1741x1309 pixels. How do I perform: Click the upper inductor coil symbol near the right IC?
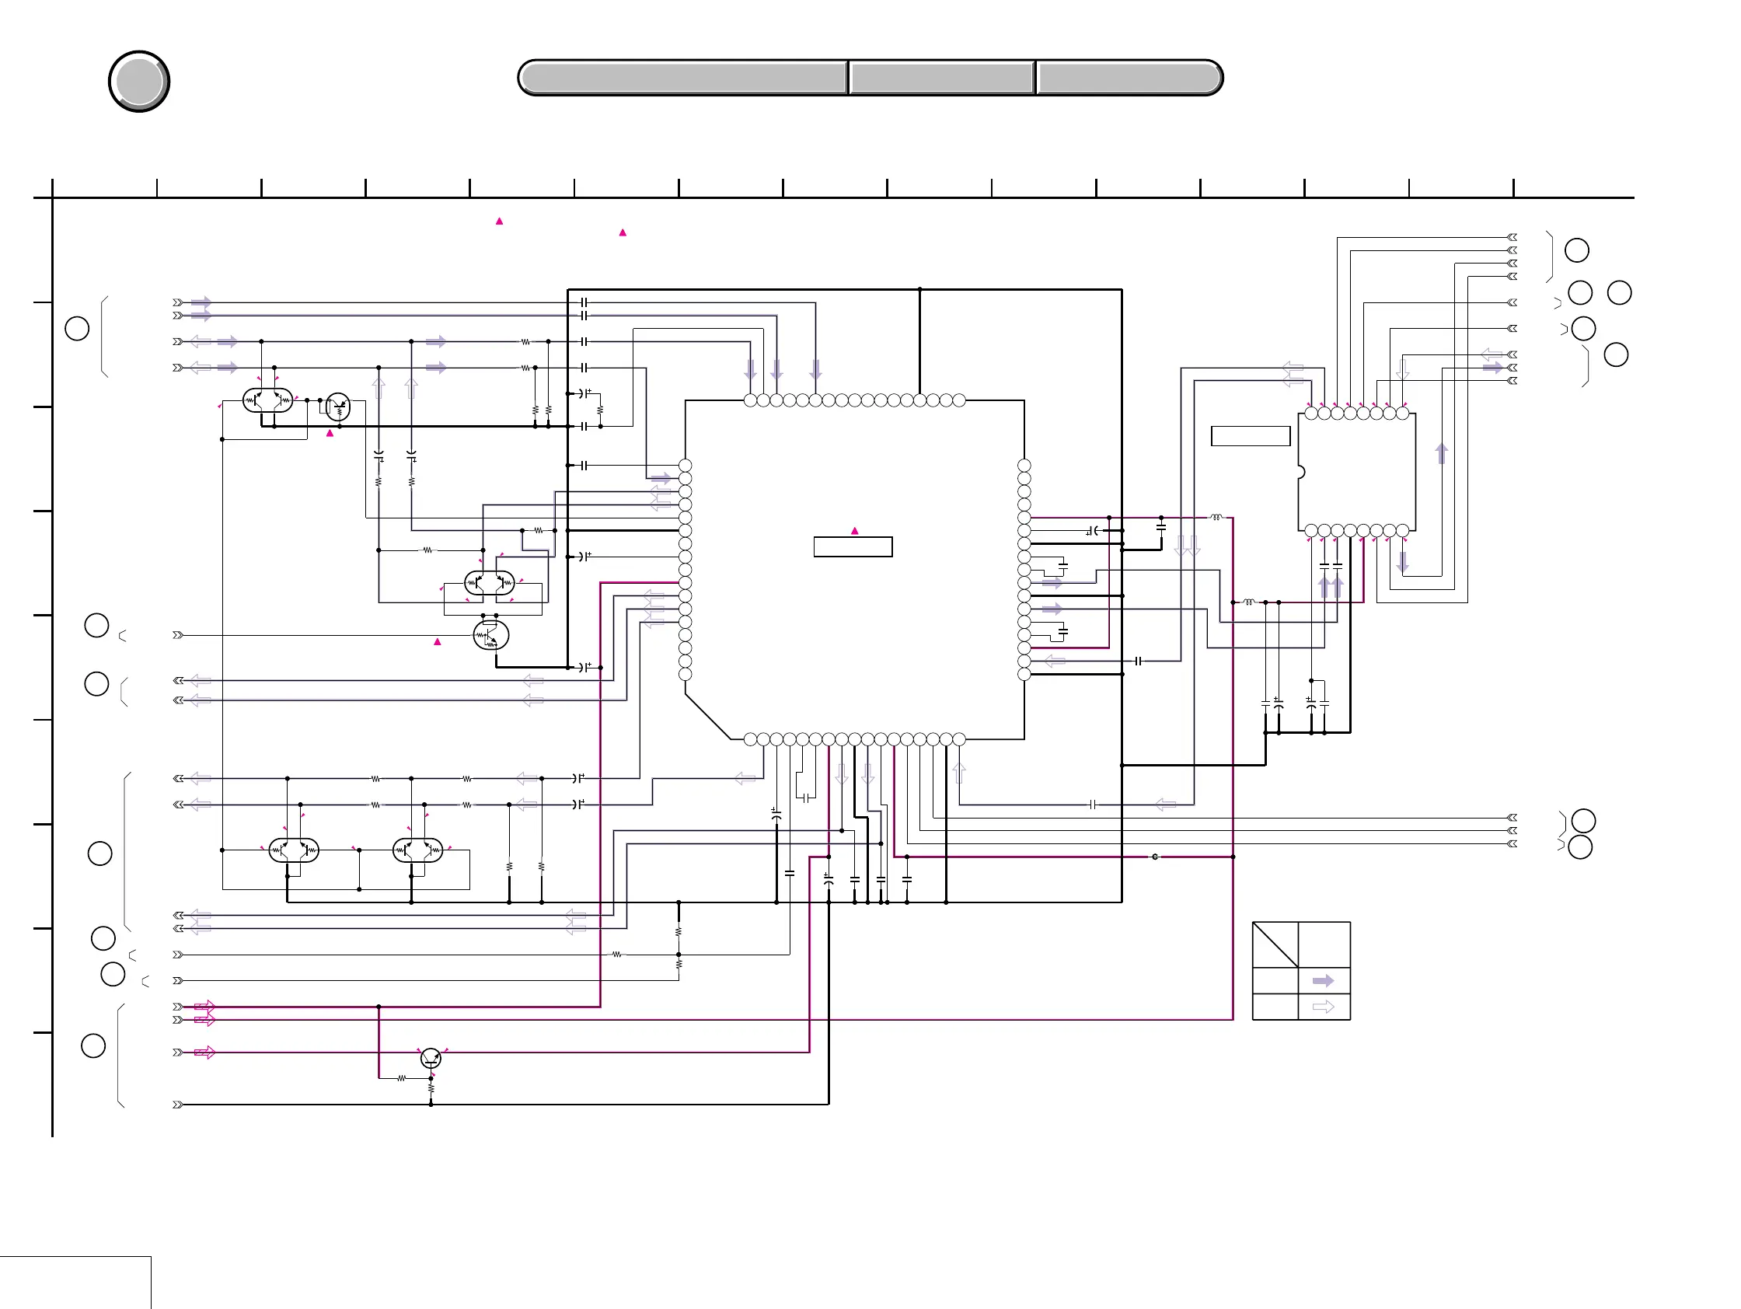1217,517
